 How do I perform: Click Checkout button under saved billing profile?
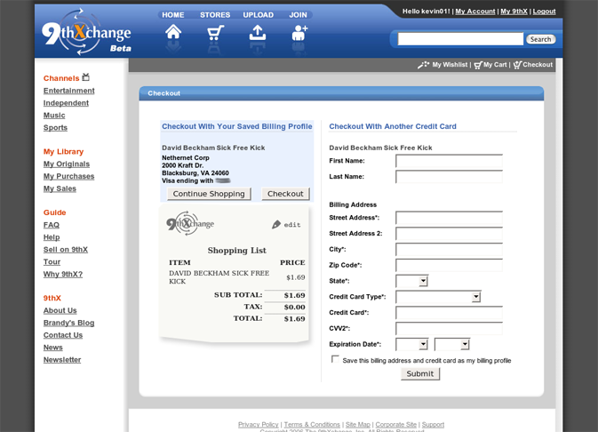pos(285,194)
